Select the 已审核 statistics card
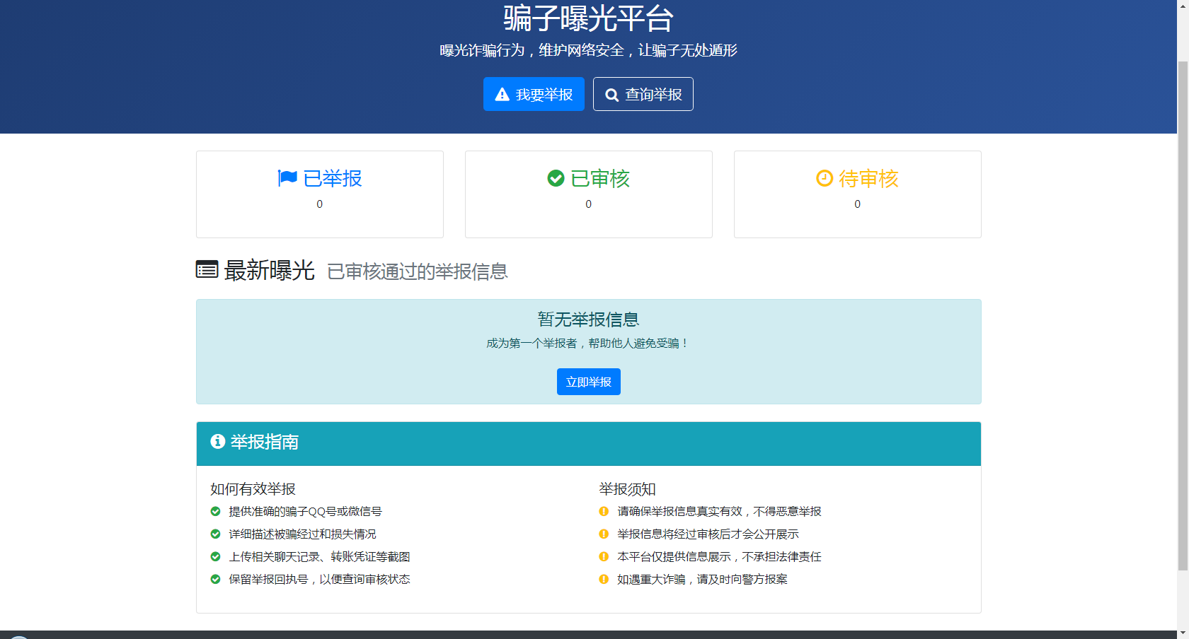1189x639 pixels. coord(588,194)
